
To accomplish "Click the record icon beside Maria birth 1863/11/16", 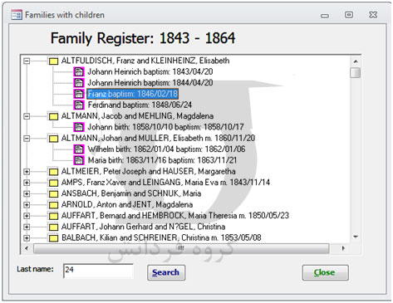I will (x=79, y=160).
